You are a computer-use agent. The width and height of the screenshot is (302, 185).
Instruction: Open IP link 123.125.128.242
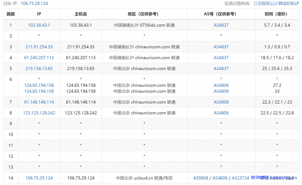pos(39,113)
